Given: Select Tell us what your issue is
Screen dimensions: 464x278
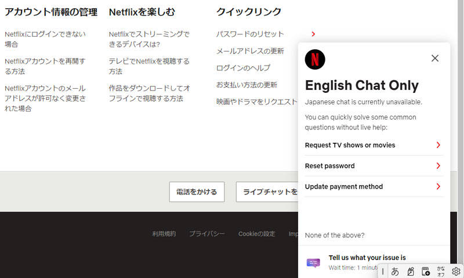Looking at the screenshot, I should click(x=367, y=258).
